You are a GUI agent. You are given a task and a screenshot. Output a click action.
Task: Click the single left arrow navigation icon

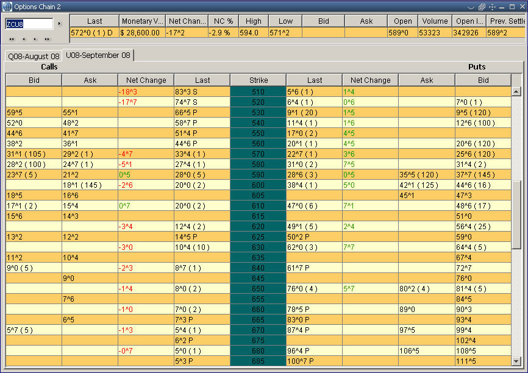(24, 39)
